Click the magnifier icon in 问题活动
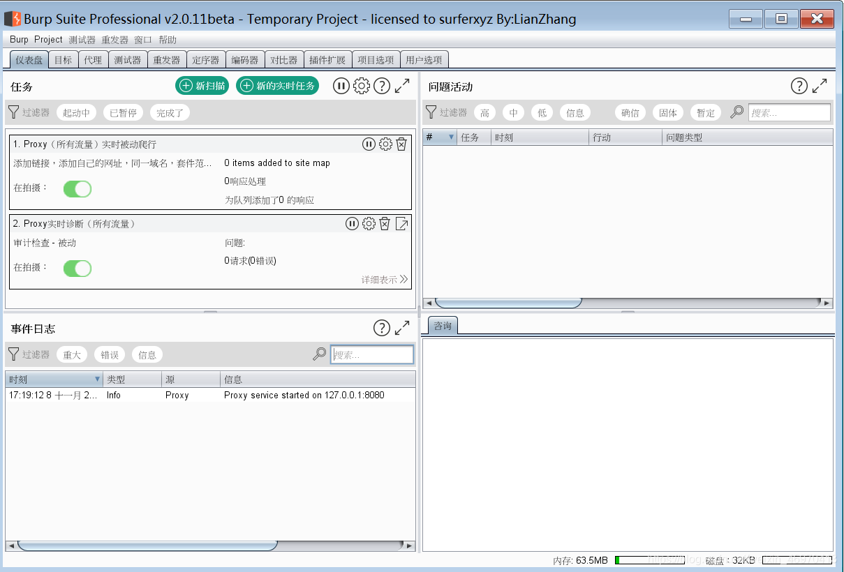The width and height of the screenshot is (844, 572). click(736, 112)
